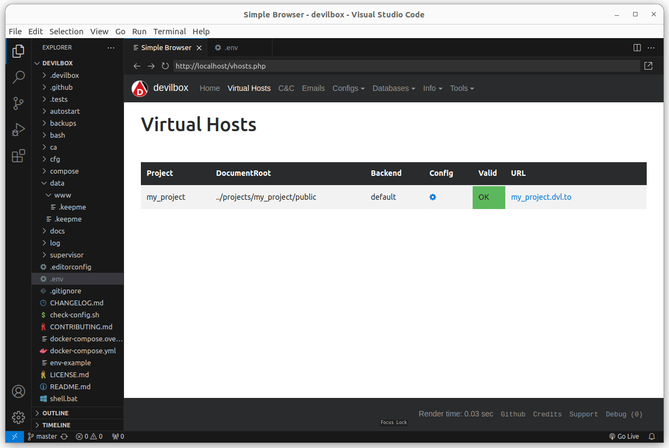Open the Search view in activity bar
This screenshot has width=669, height=448.
coord(18,77)
